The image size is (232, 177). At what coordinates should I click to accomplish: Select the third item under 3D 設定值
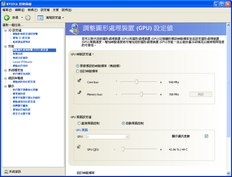[21, 42]
